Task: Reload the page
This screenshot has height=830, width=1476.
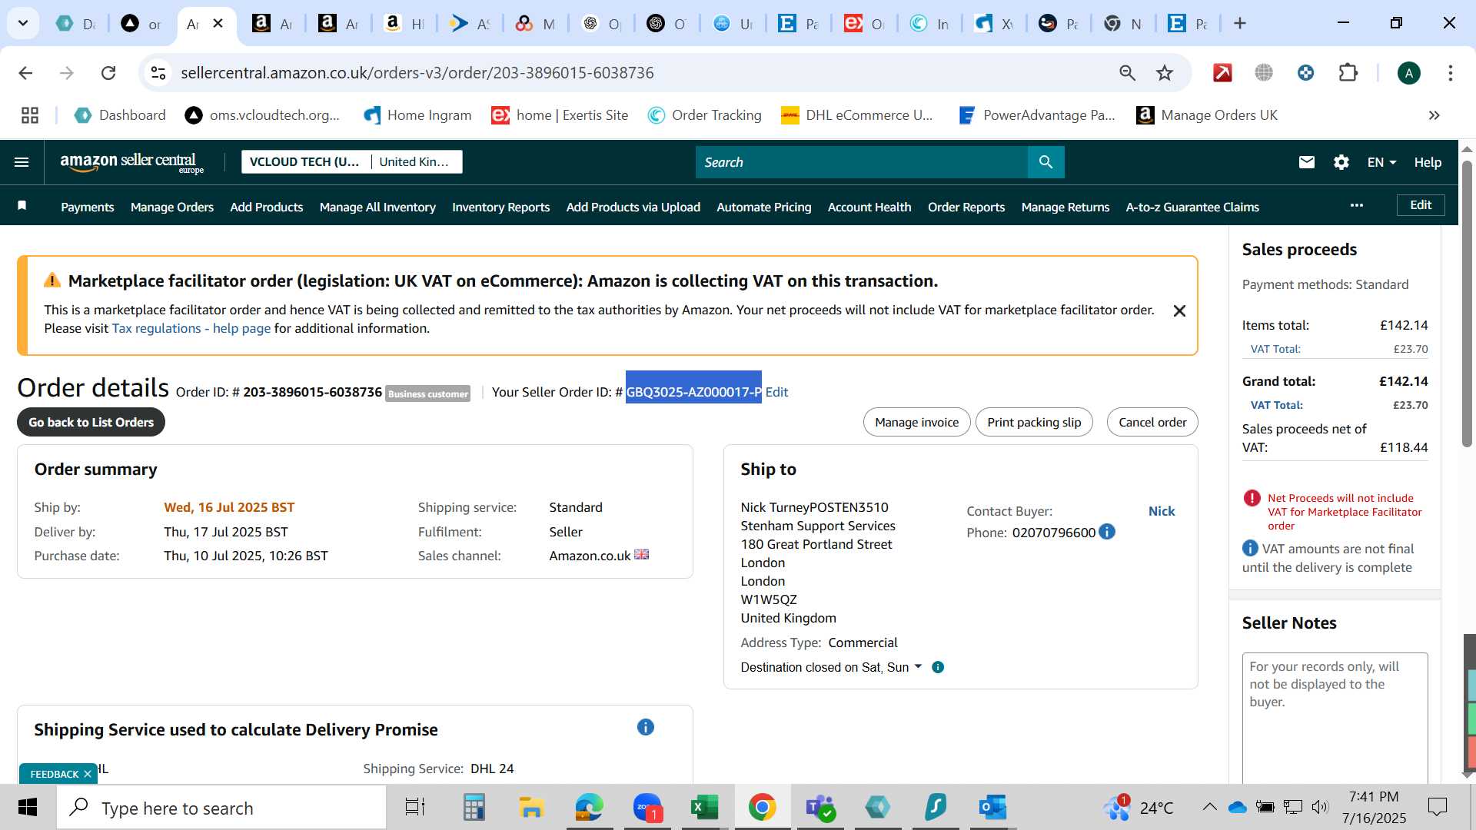Action: [x=108, y=73]
